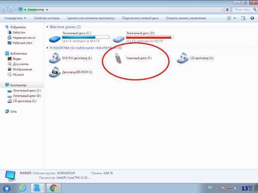Open the Упорядочить dropdown menu
This screenshot has height=193, width=258.
tap(15, 18)
